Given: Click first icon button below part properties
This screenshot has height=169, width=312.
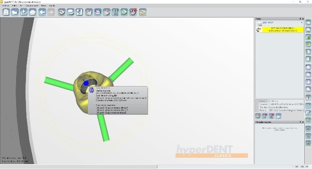Looking at the screenshot, I should point(258,116).
